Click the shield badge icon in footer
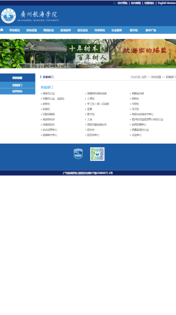 click(78, 154)
